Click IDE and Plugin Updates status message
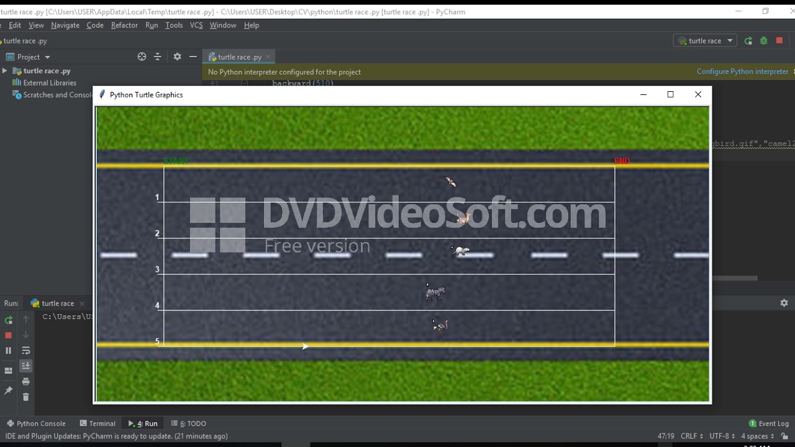 tap(117, 436)
